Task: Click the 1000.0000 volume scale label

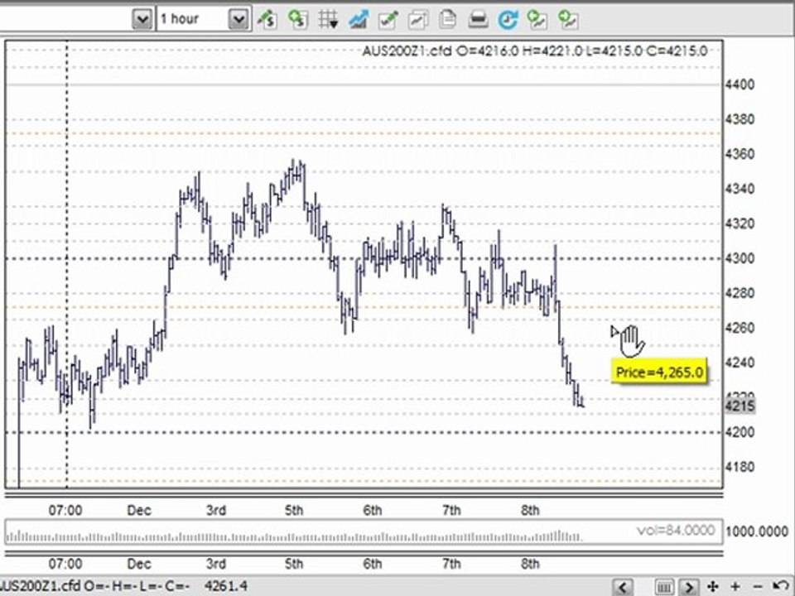Action: pyautogui.click(x=756, y=531)
